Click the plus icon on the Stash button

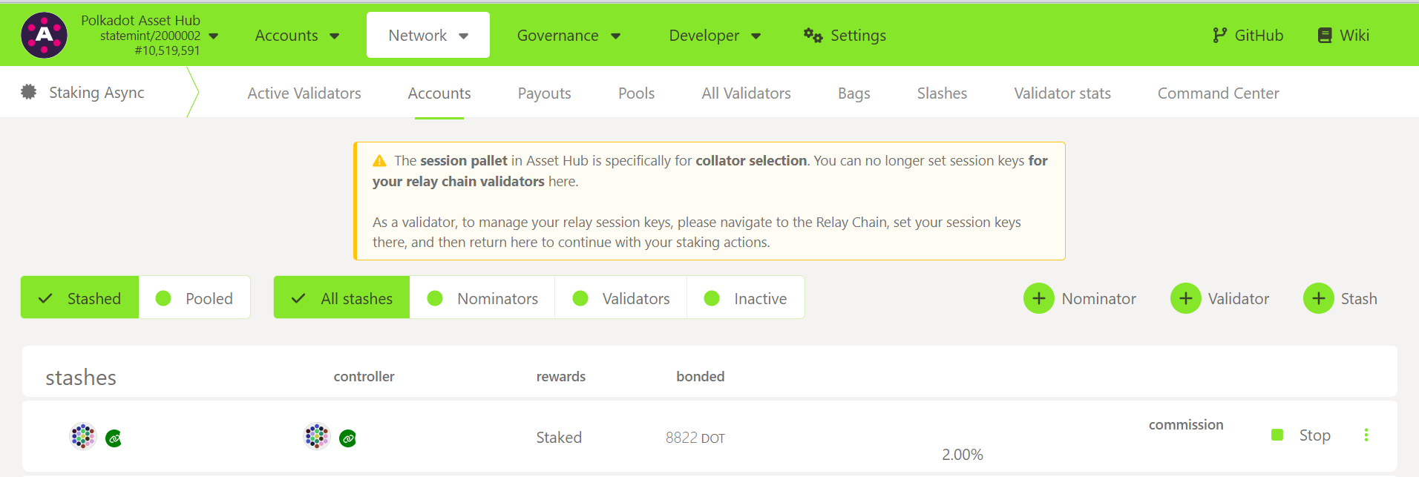coord(1318,297)
